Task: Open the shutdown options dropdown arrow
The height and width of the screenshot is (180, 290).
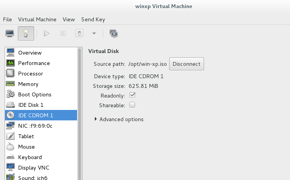Action: (94, 34)
